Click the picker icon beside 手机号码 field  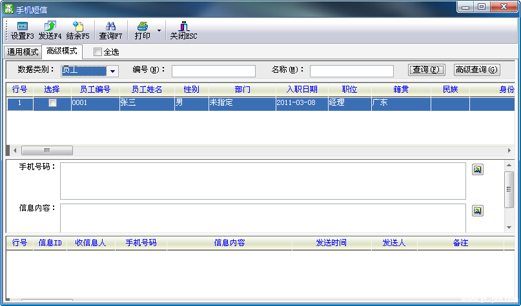click(x=477, y=169)
